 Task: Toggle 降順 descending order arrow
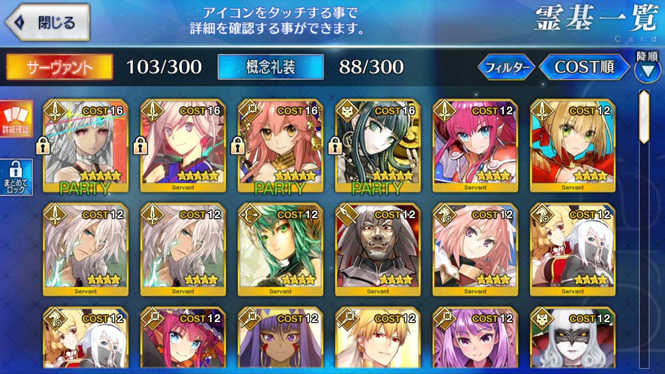click(647, 67)
